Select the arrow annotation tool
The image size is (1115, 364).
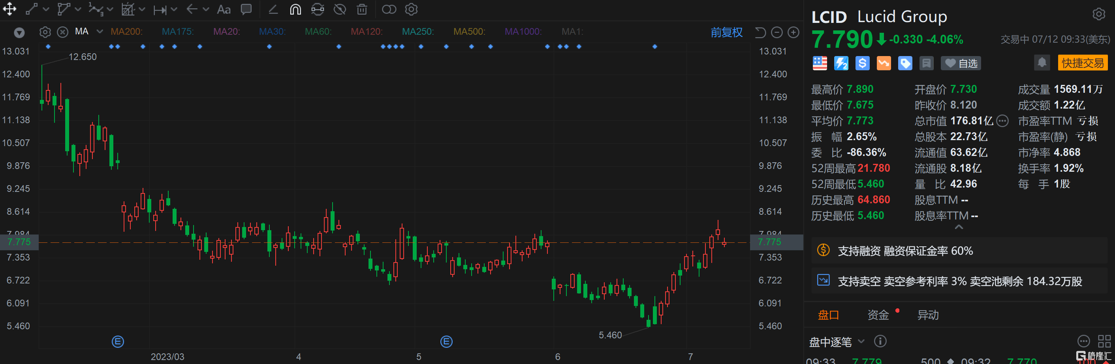click(192, 9)
